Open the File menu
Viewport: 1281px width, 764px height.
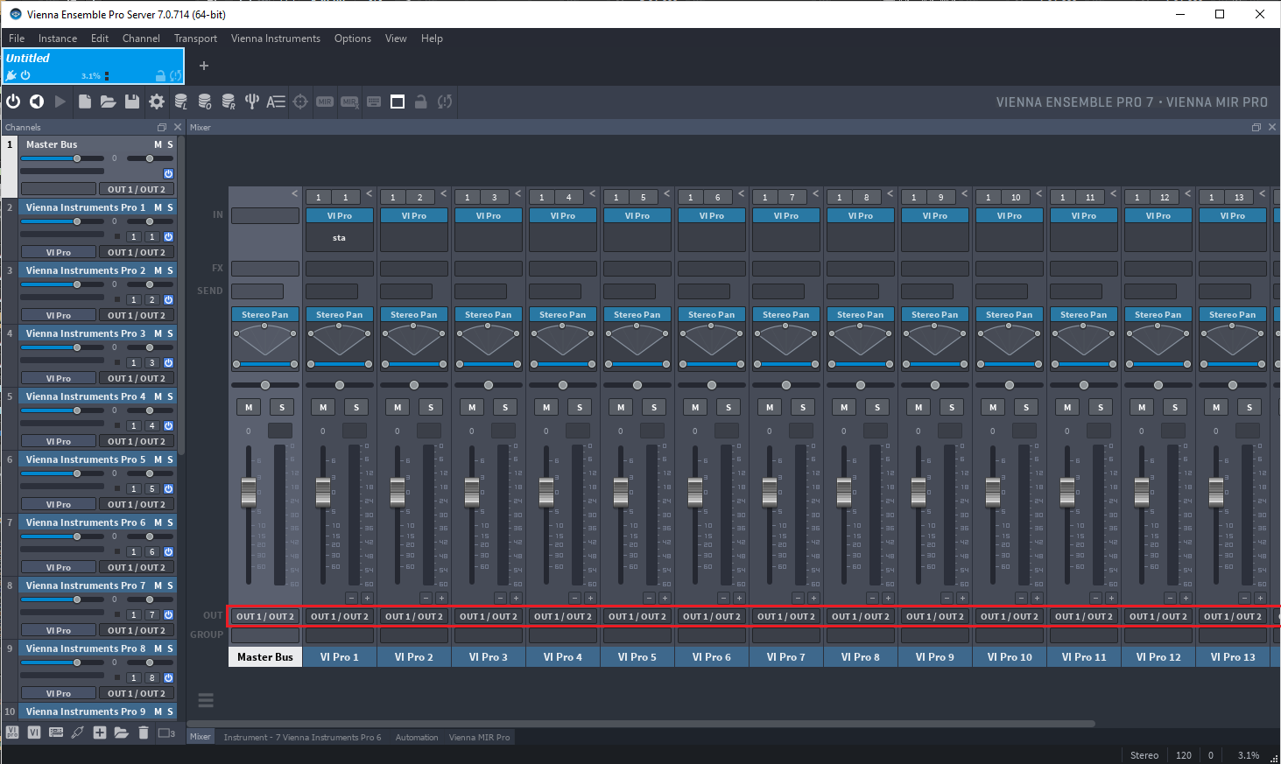coord(17,39)
